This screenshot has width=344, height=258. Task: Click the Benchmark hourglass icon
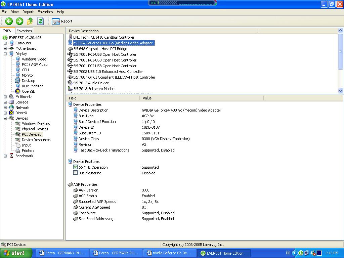click(11, 156)
